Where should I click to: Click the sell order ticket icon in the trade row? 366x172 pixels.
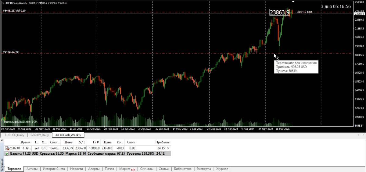(x=7, y=149)
